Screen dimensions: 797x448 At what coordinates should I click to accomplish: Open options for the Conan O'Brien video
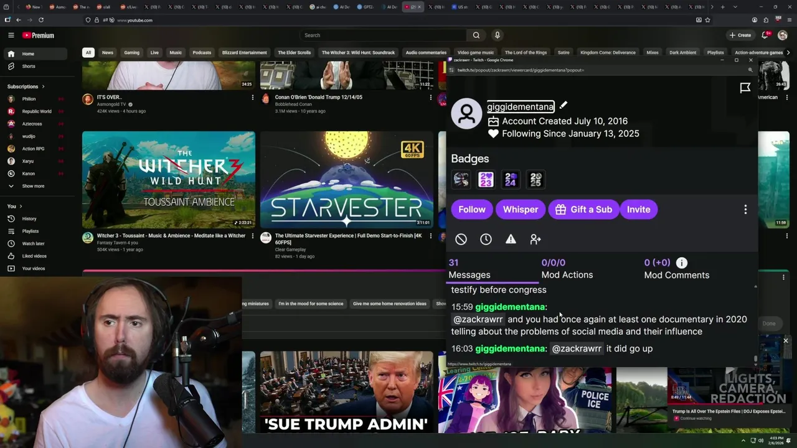pyautogui.click(x=430, y=97)
